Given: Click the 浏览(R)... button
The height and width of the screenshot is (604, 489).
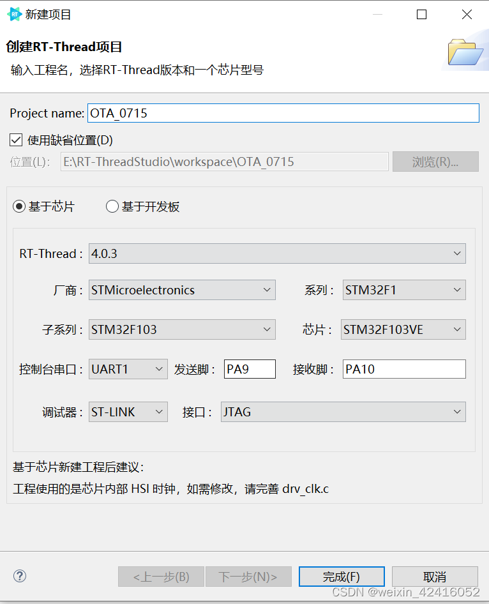Looking at the screenshot, I should [x=435, y=162].
